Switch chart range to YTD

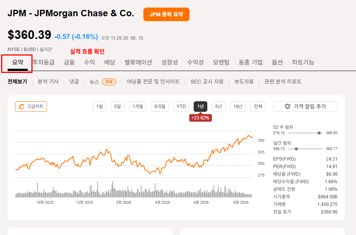click(181, 107)
